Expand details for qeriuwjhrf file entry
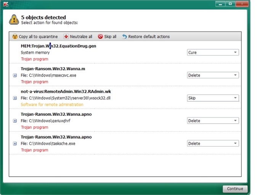The image size is (267, 195). (x=15, y=121)
